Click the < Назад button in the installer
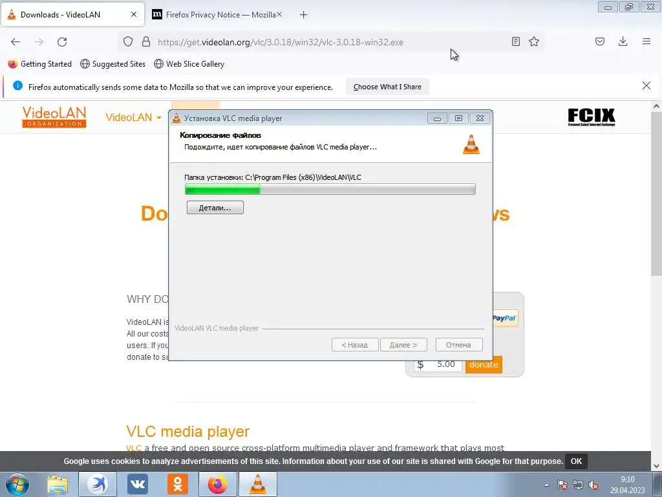This screenshot has height=497, width=662. coord(355,345)
